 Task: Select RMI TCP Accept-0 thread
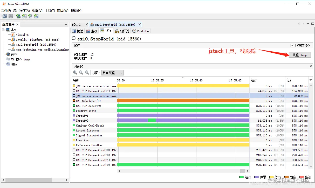(190, 106)
